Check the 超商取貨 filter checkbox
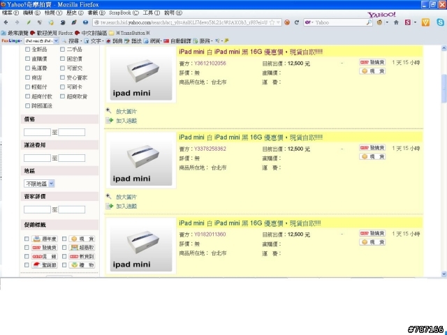447x335 pixels. click(62, 96)
